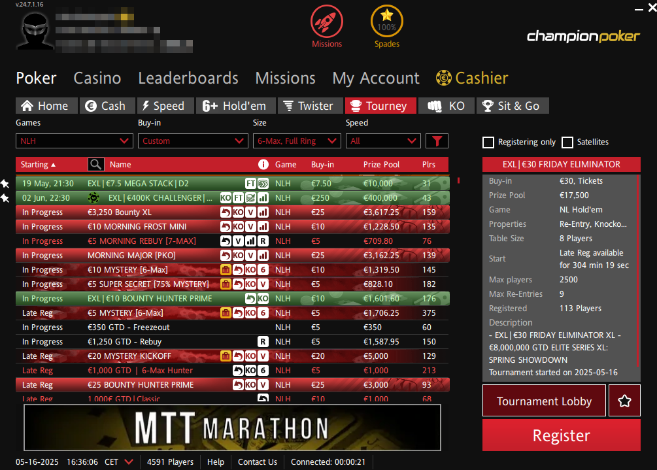Open the Sit & Go tab
This screenshot has width=657, height=470.
pyautogui.click(x=513, y=105)
